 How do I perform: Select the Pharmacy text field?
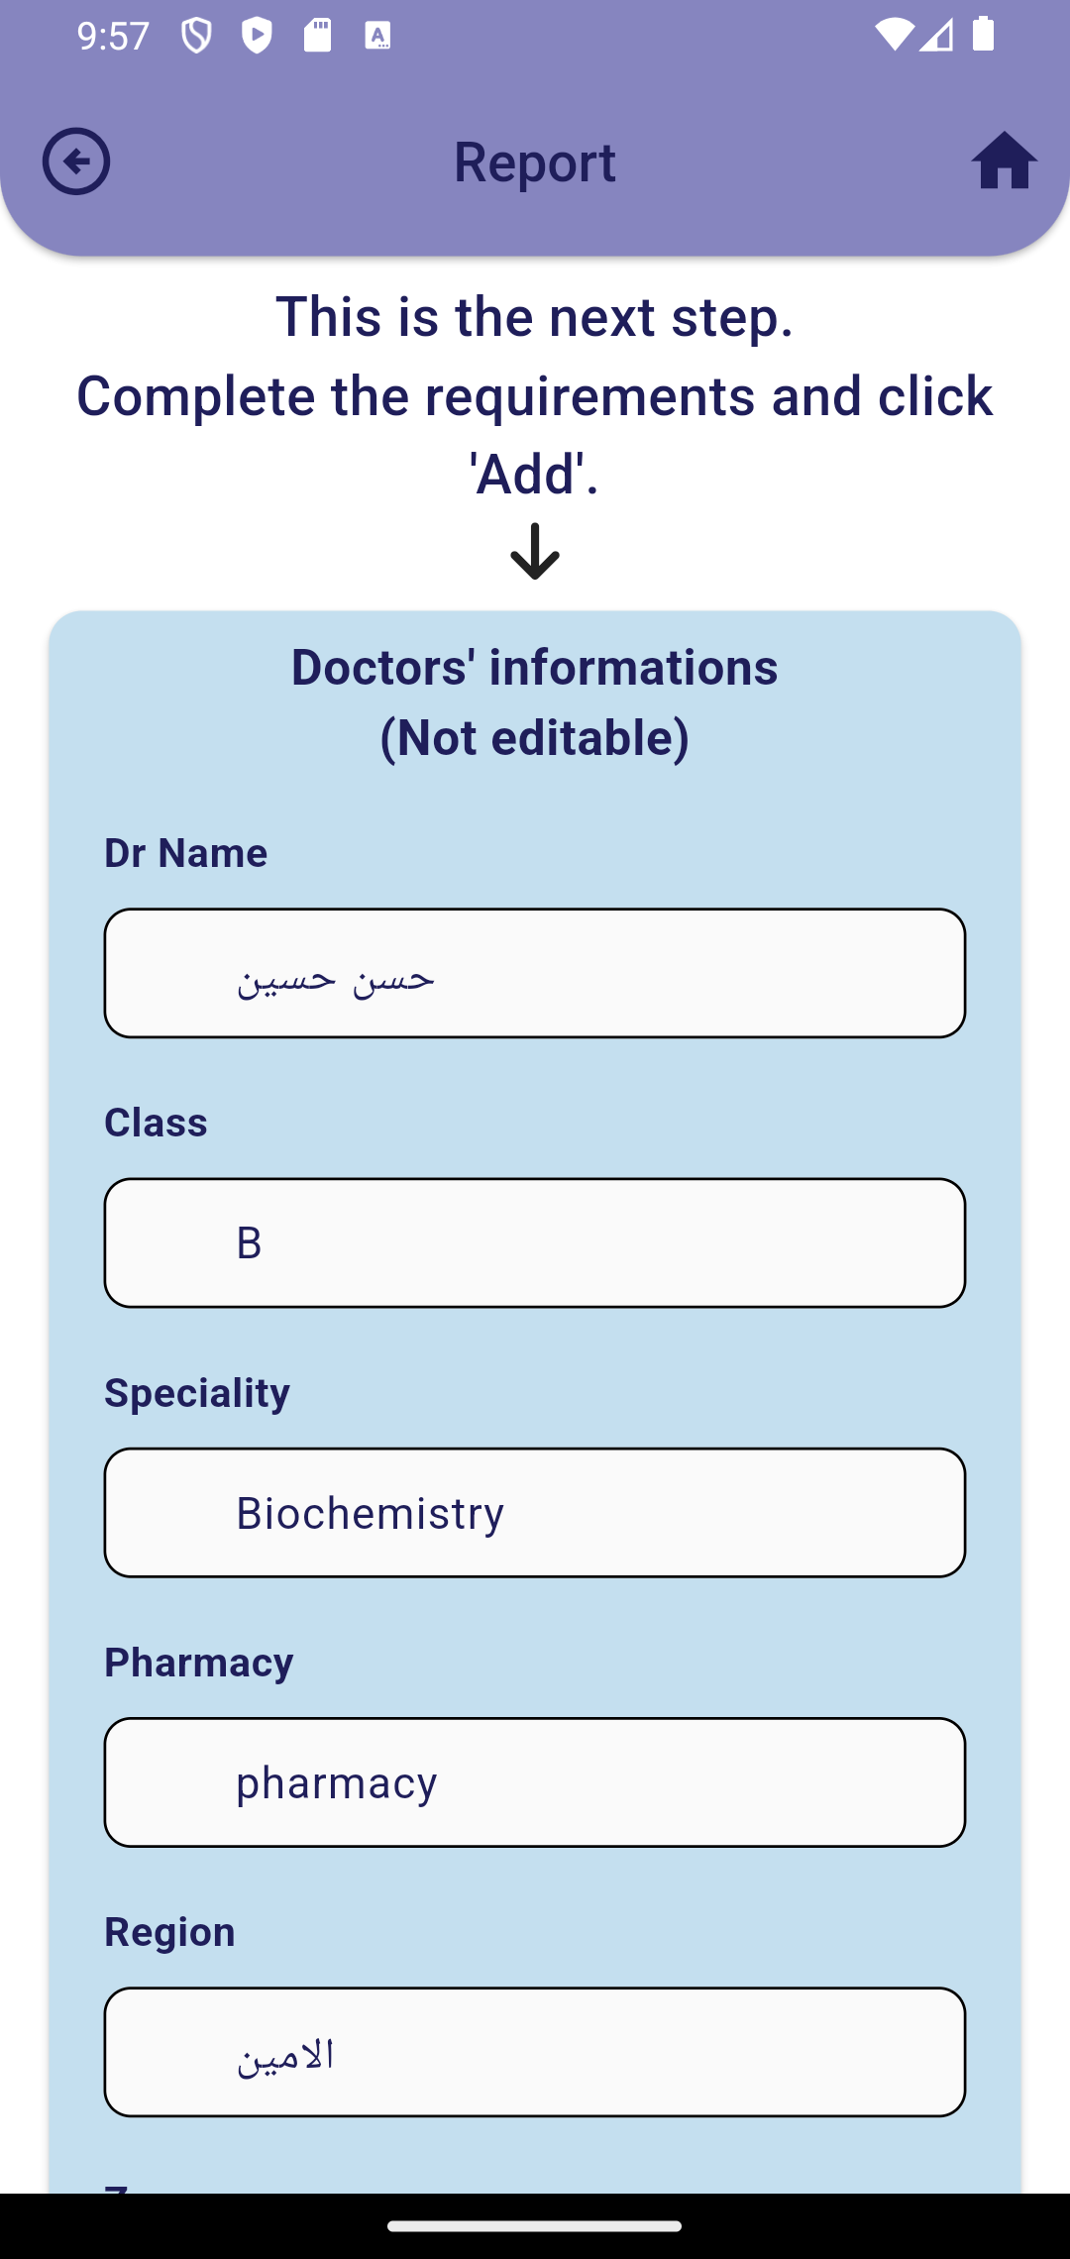tap(535, 1781)
